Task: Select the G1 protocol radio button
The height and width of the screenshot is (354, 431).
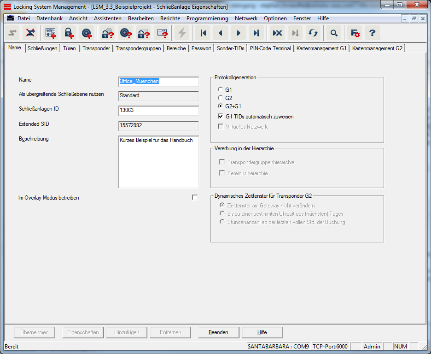Action: coord(221,90)
